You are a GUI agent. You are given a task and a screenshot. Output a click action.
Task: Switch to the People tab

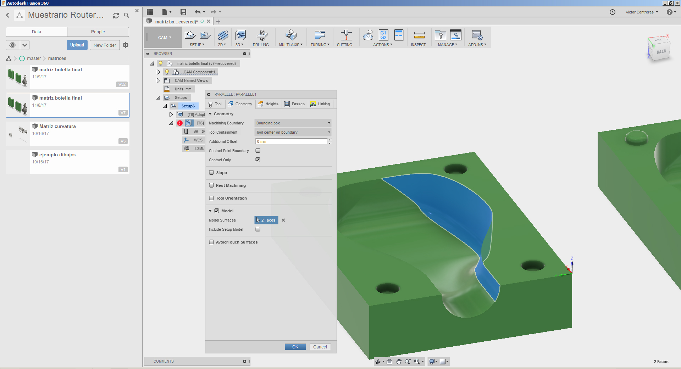click(x=98, y=32)
